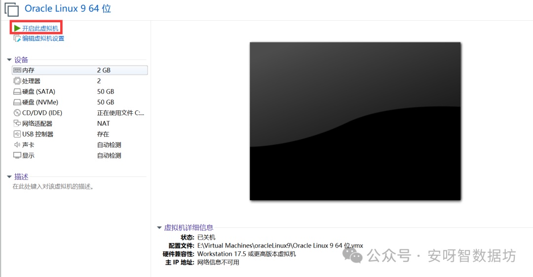Open 开启此虚拟机 link
The height and width of the screenshot is (277, 533).
40,29
